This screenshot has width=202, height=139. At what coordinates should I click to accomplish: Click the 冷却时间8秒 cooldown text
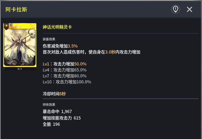click(x=54, y=94)
